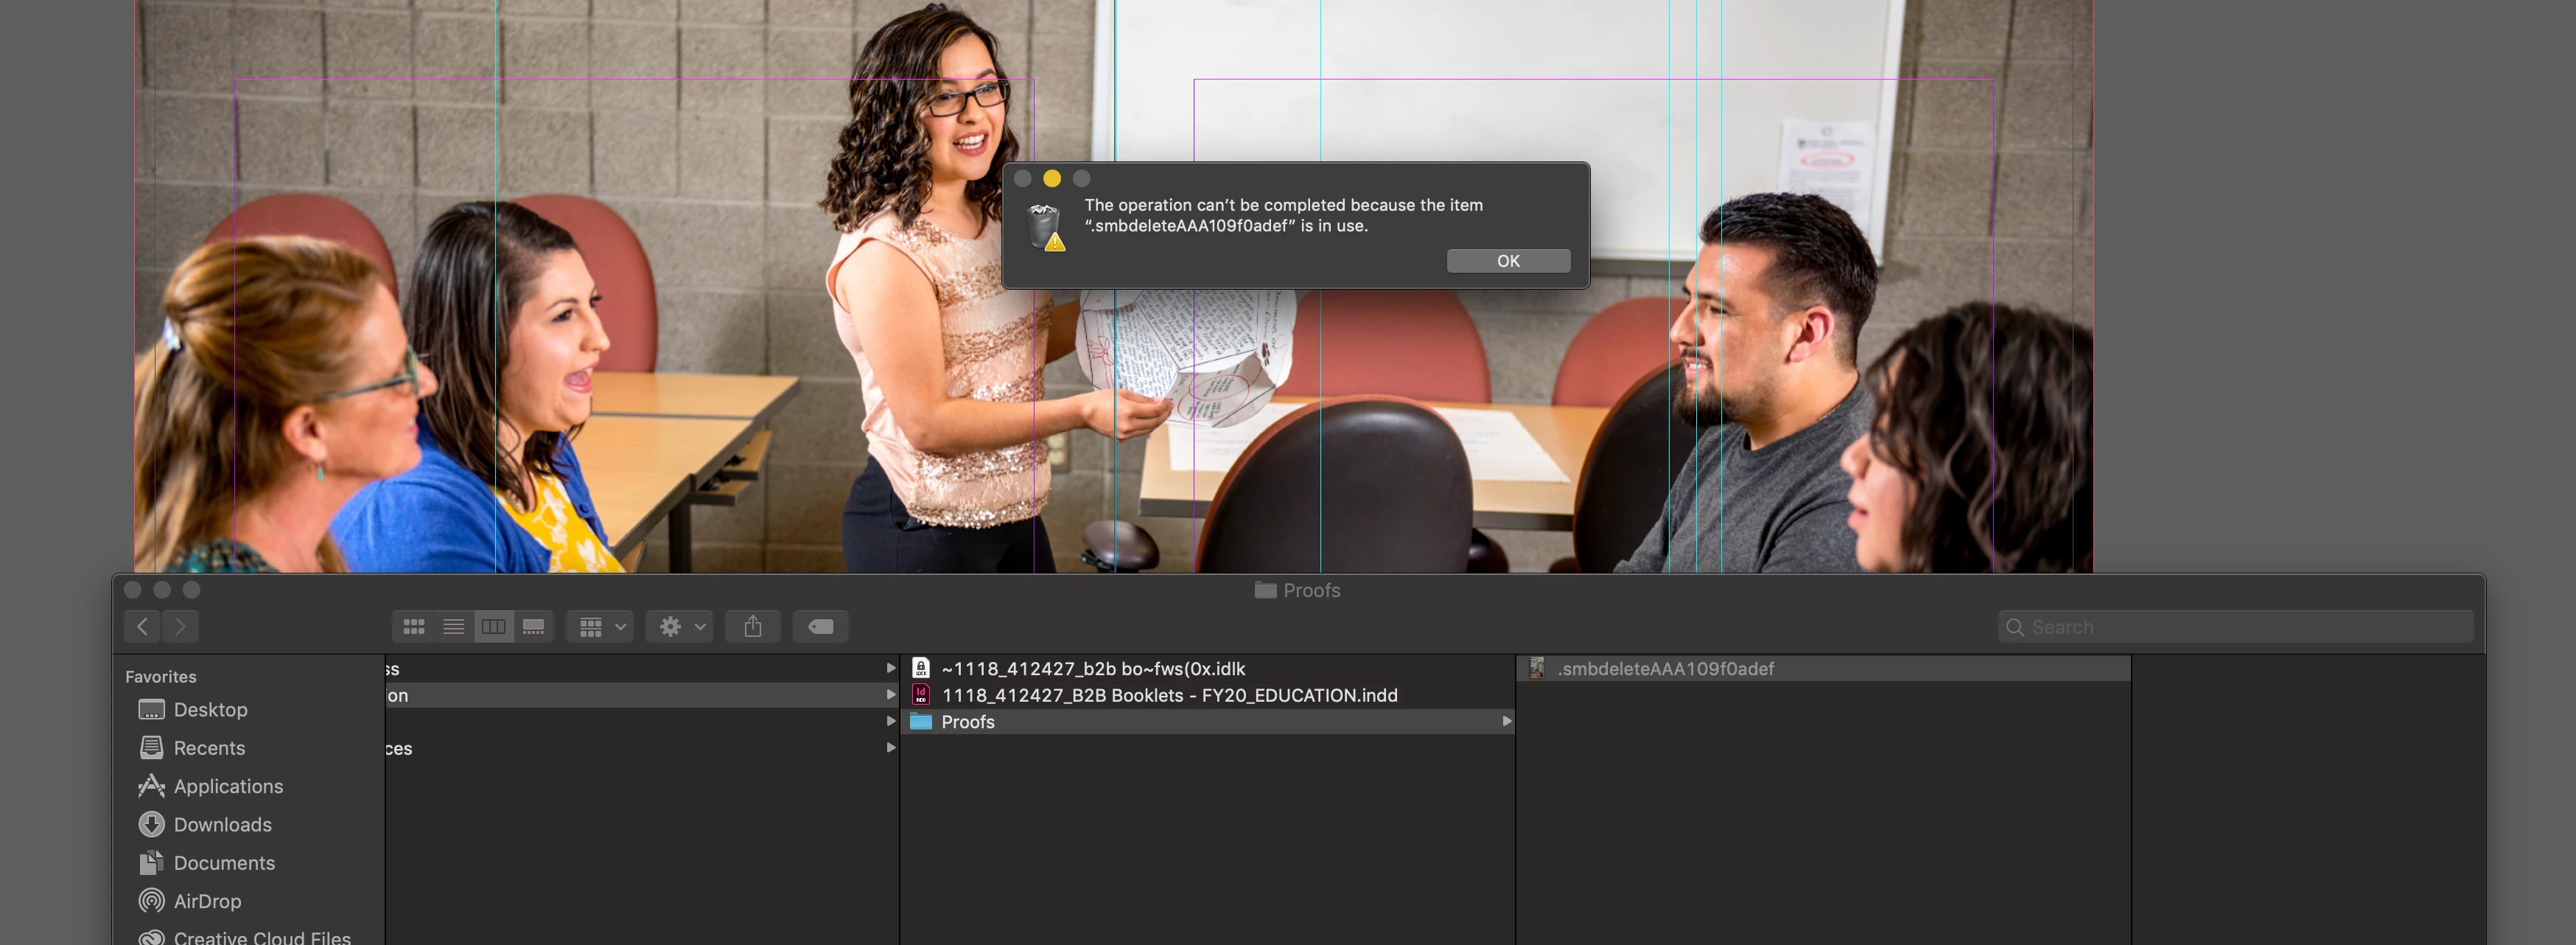Open Desktop in Favorites sidebar
The image size is (2576, 945).
pyautogui.click(x=210, y=710)
